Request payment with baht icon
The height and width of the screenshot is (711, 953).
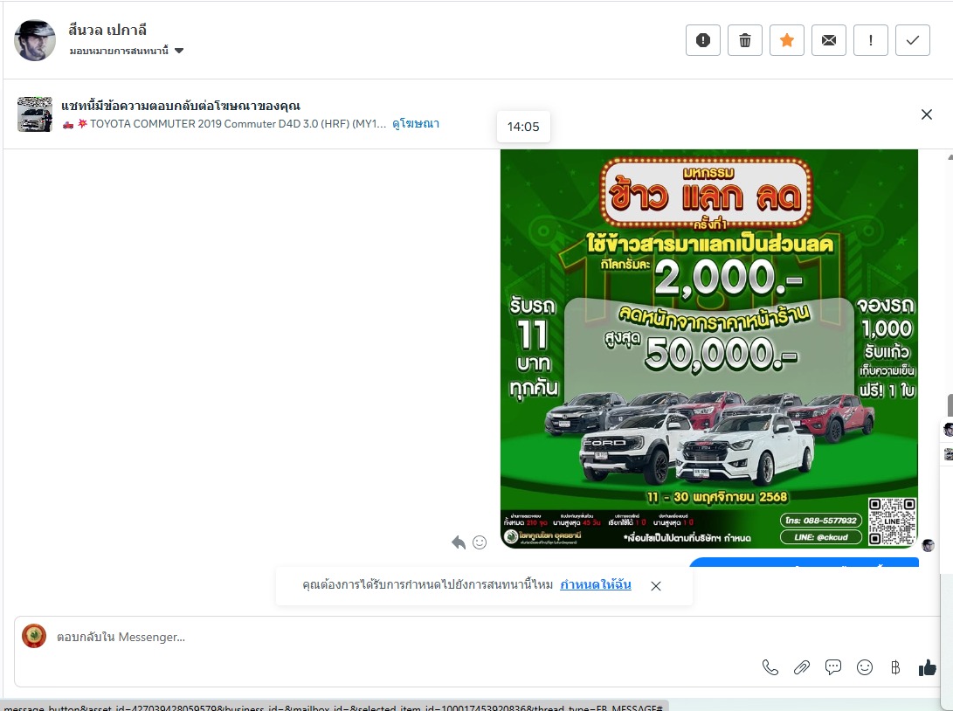point(895,668)
